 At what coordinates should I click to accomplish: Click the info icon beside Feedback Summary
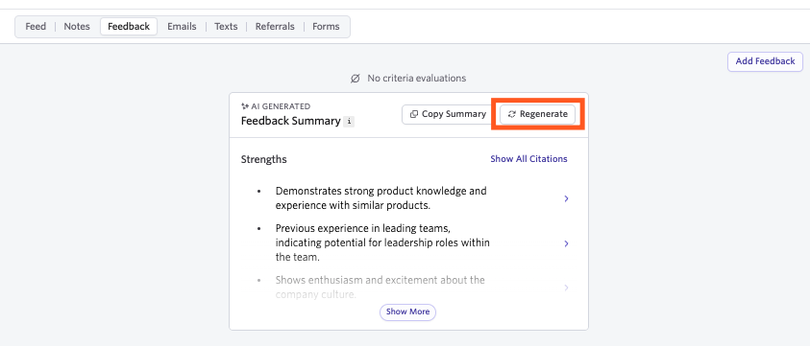pos(349,122)
